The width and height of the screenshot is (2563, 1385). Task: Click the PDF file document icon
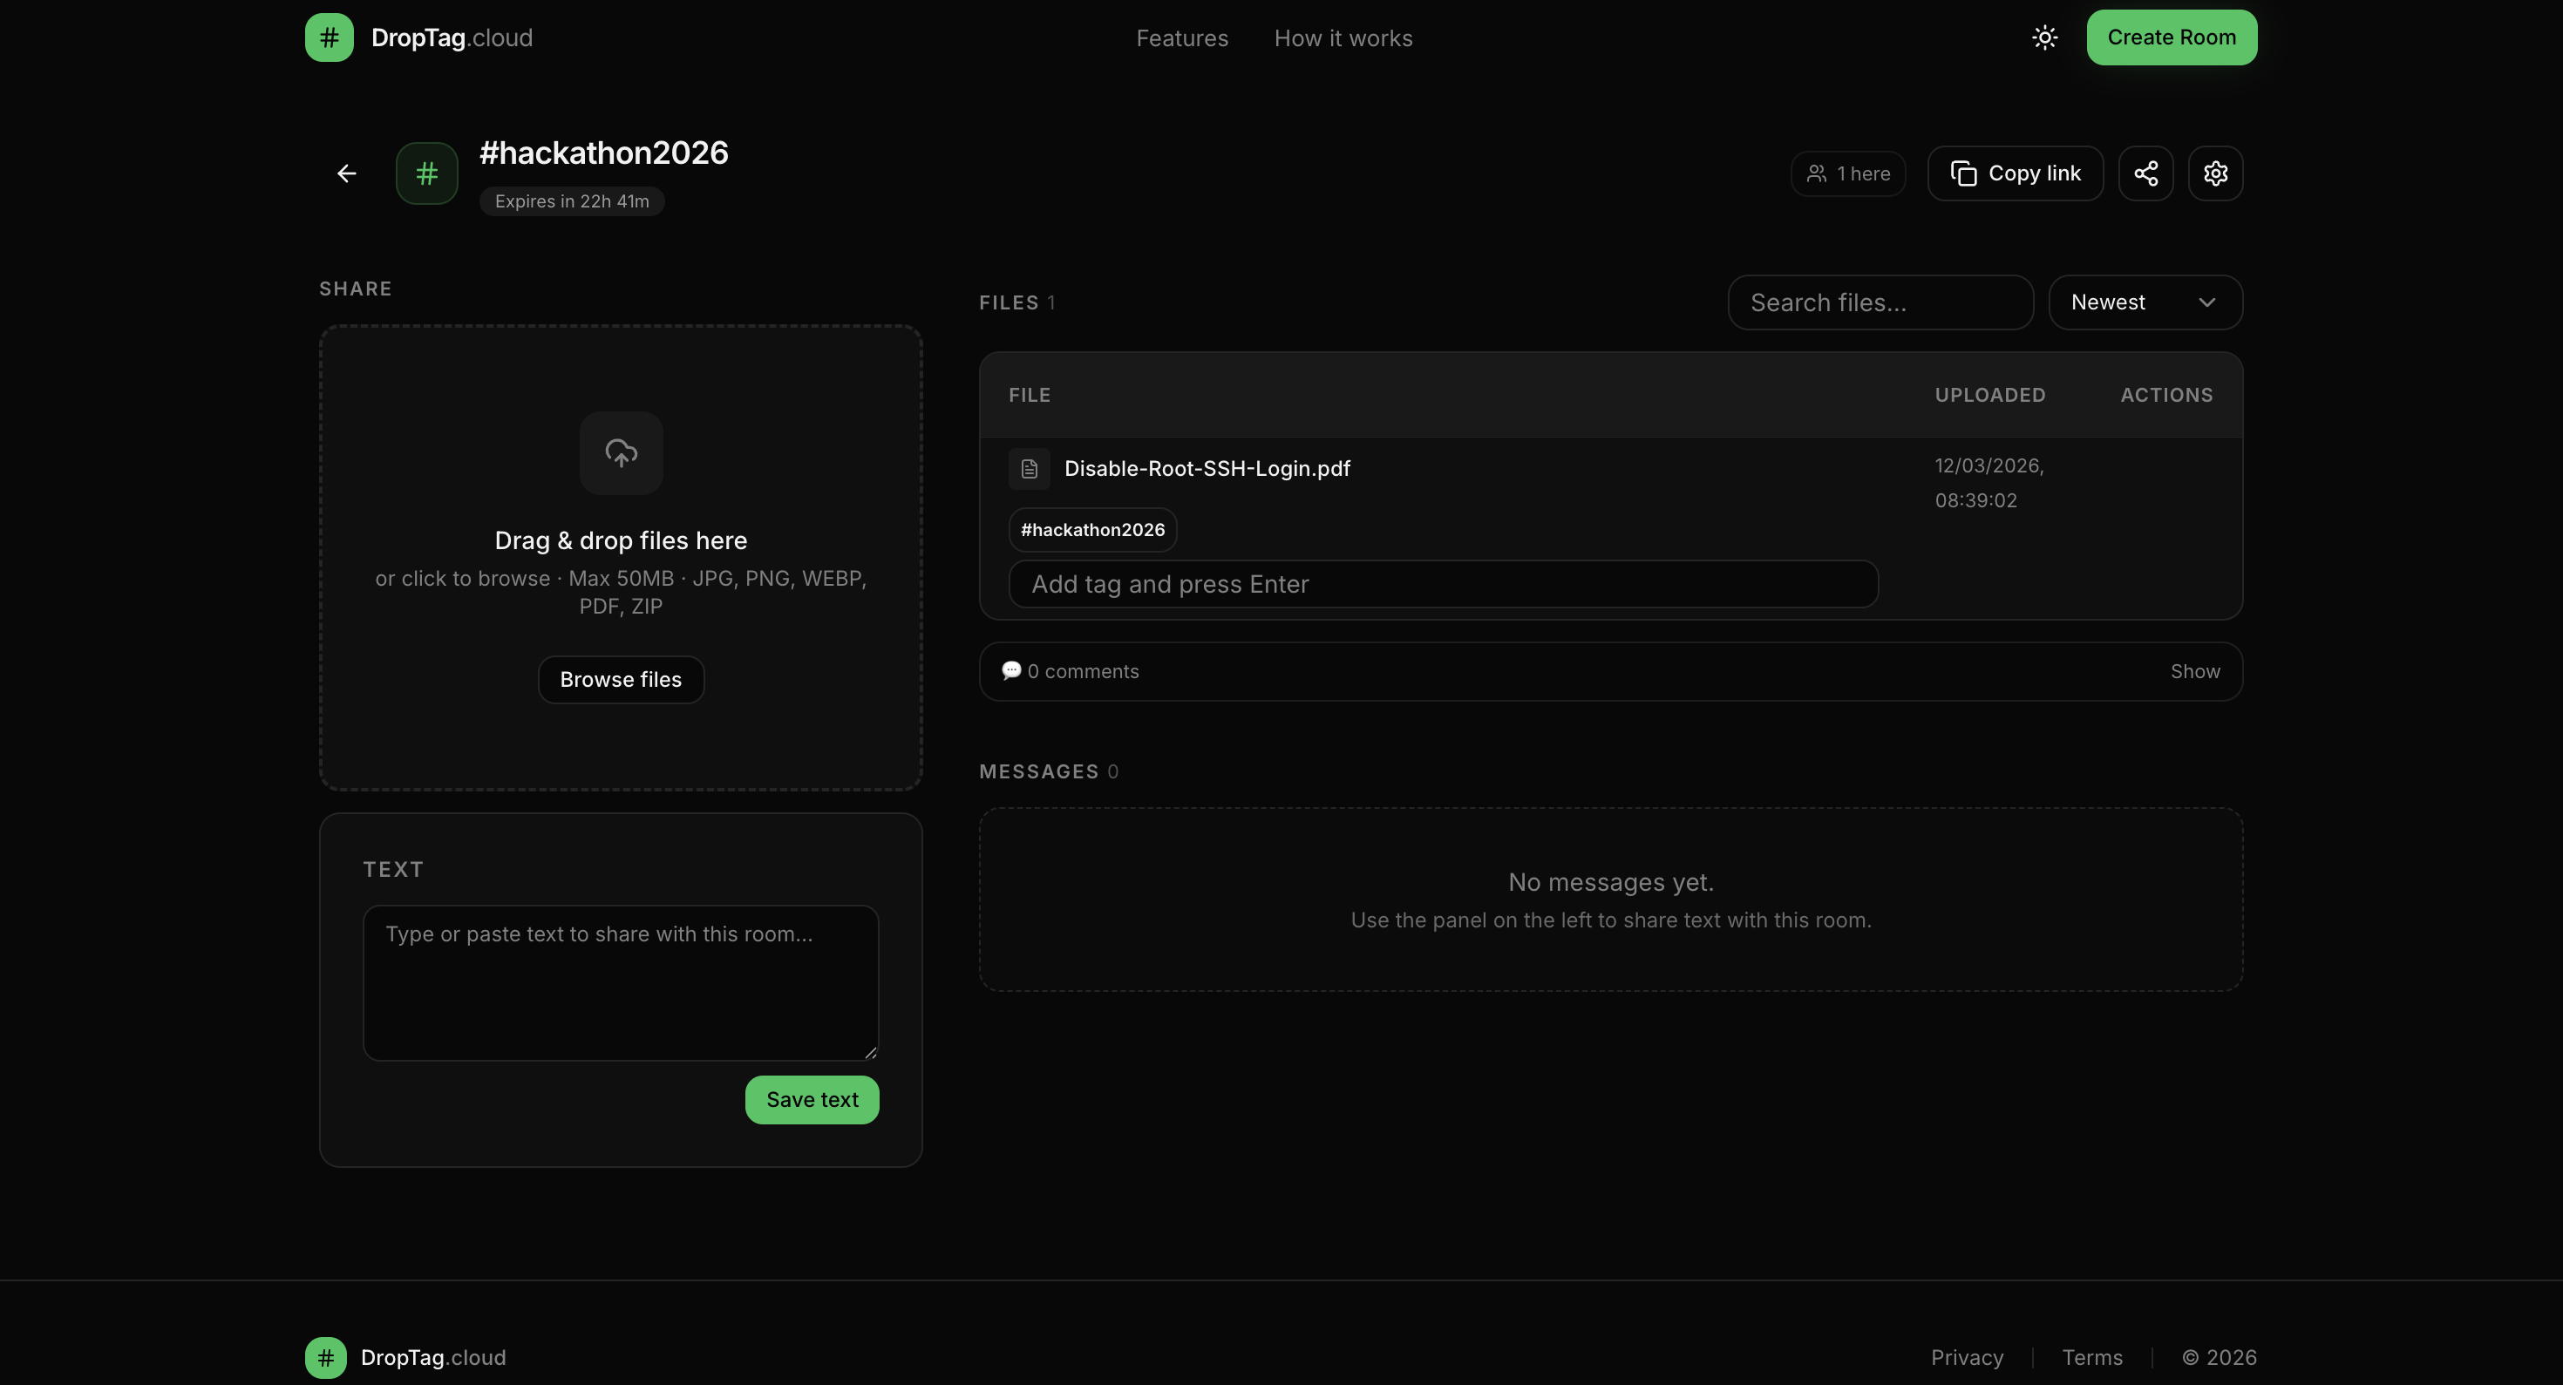[1029, 469]
